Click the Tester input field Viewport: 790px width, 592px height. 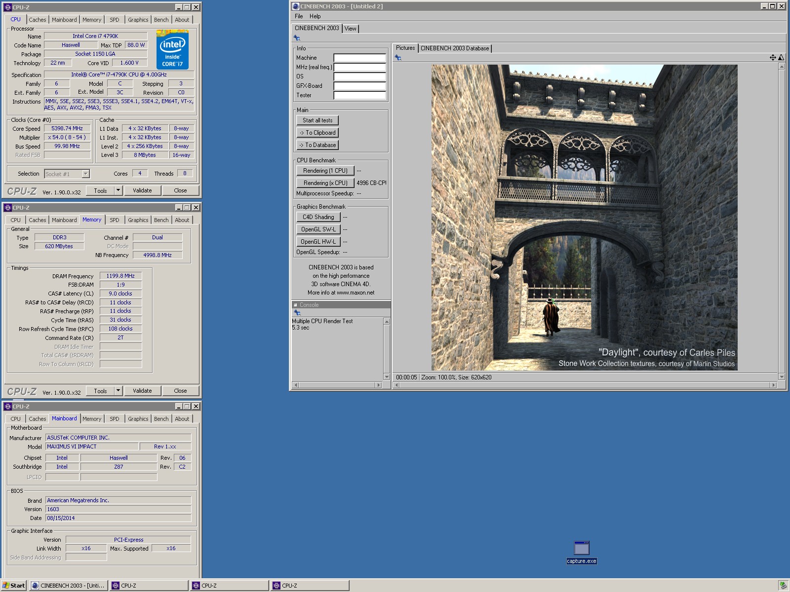coord(359,95)
